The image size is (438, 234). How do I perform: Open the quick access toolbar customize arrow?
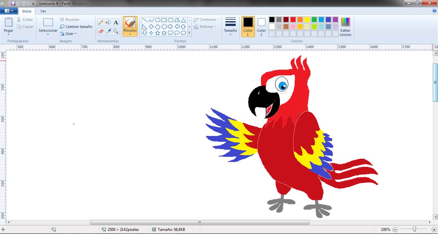[x=33, y=4]
